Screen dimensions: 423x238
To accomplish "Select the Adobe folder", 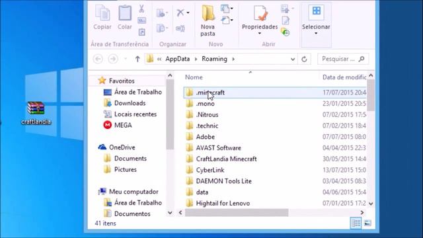I will tap(206, 137).
